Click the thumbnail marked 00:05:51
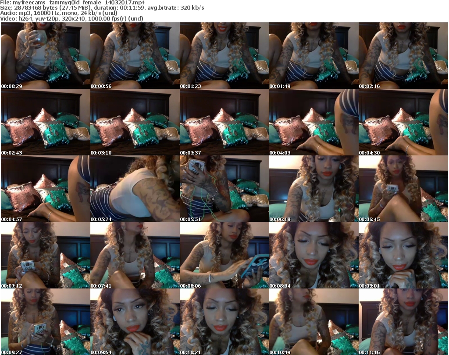The height and width of the screenshot is (355, 449). coord(224,189)
